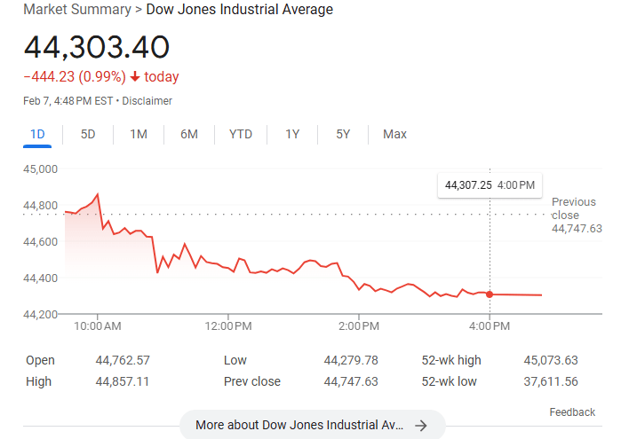Click the arrow icon in More about button

click(421, 425)
